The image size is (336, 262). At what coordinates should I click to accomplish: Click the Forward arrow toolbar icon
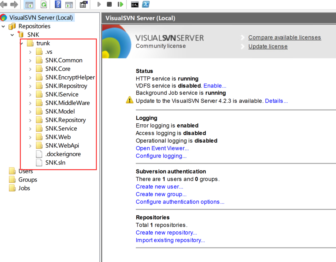click(14, 4)
